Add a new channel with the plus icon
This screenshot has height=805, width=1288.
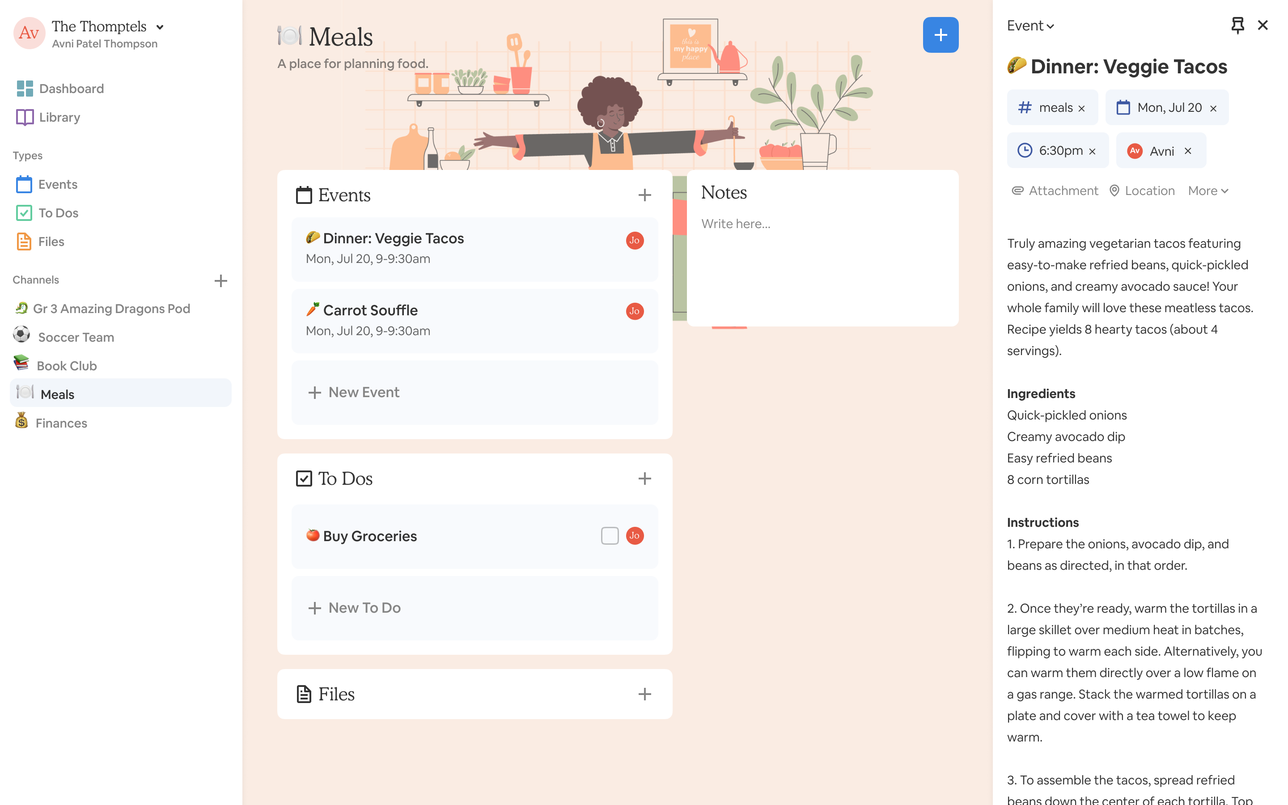tap(220, 280)
